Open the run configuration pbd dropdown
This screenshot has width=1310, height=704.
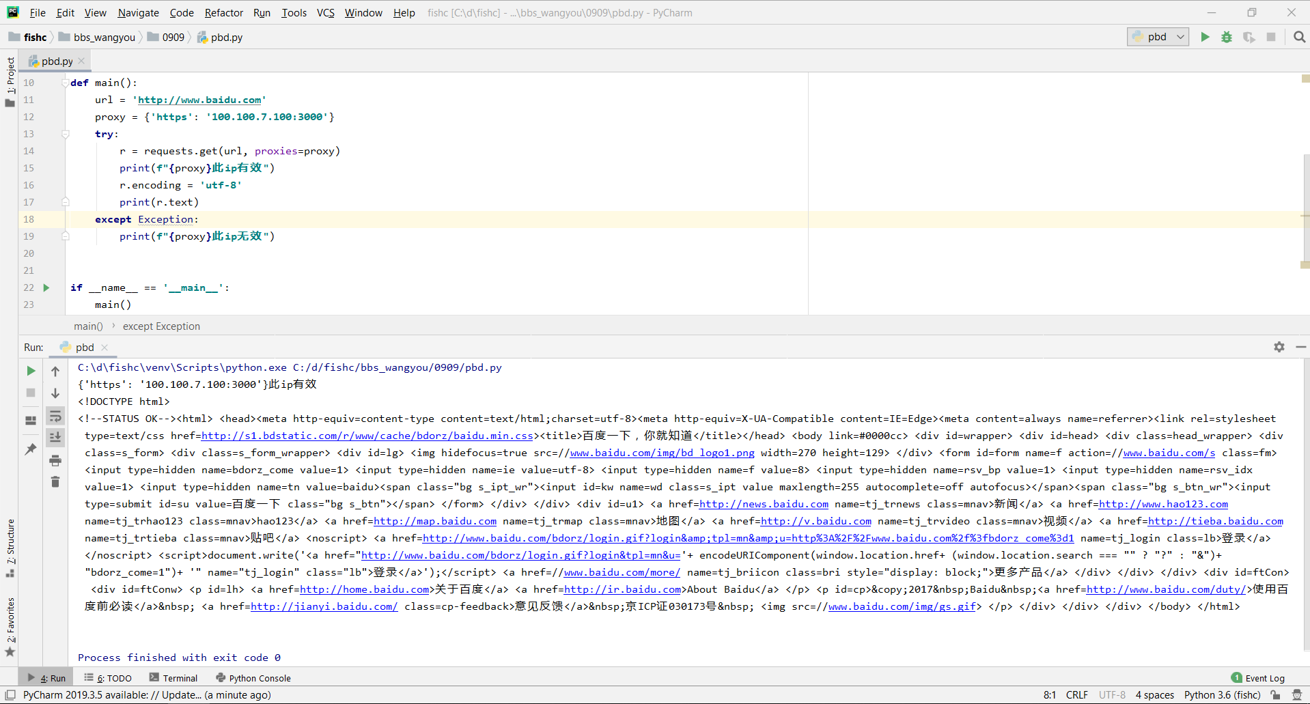coord(1158,37)
